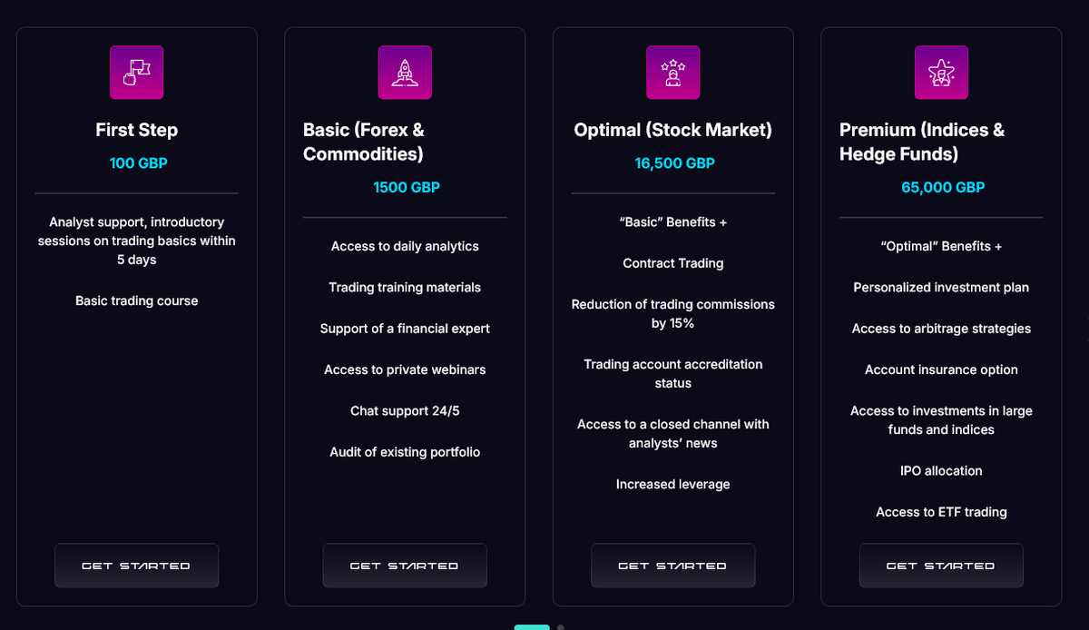Click the 16,500 GBP price link
The width and height of the screenshot is (1089, 630).
click(x=673, y=163)
